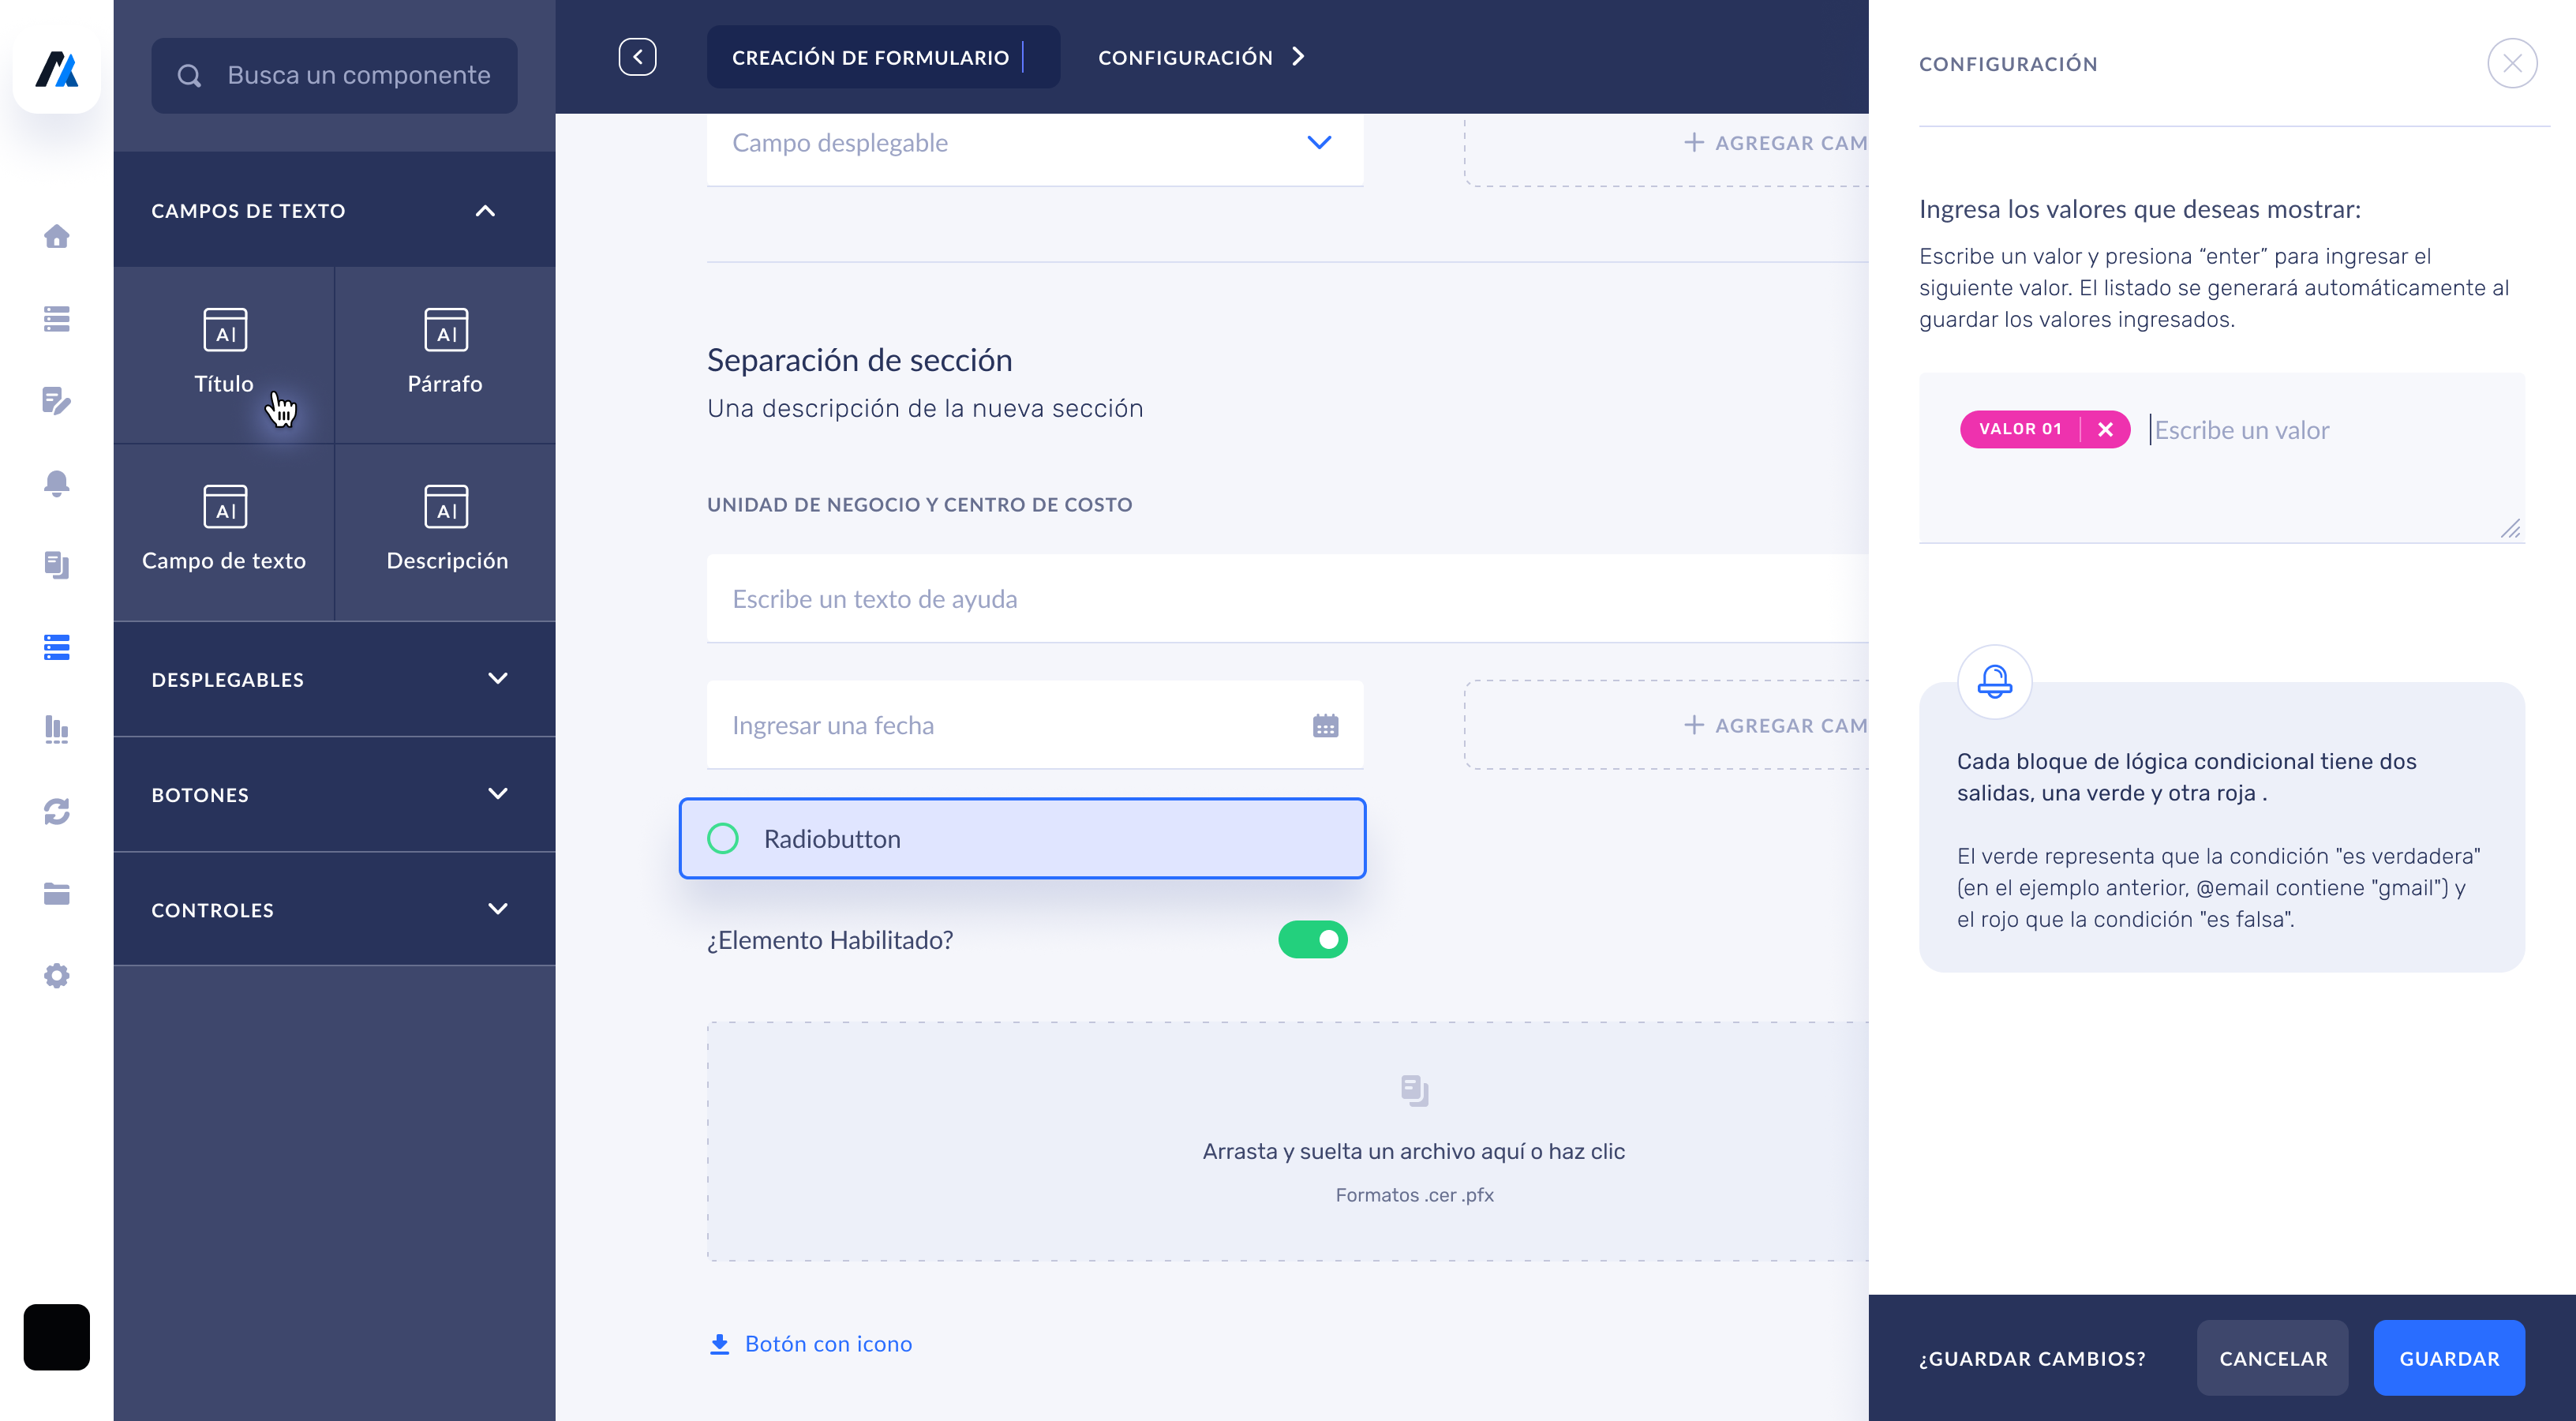
Task: Click the GUARDAR button
Action: coord(2449,1358)
